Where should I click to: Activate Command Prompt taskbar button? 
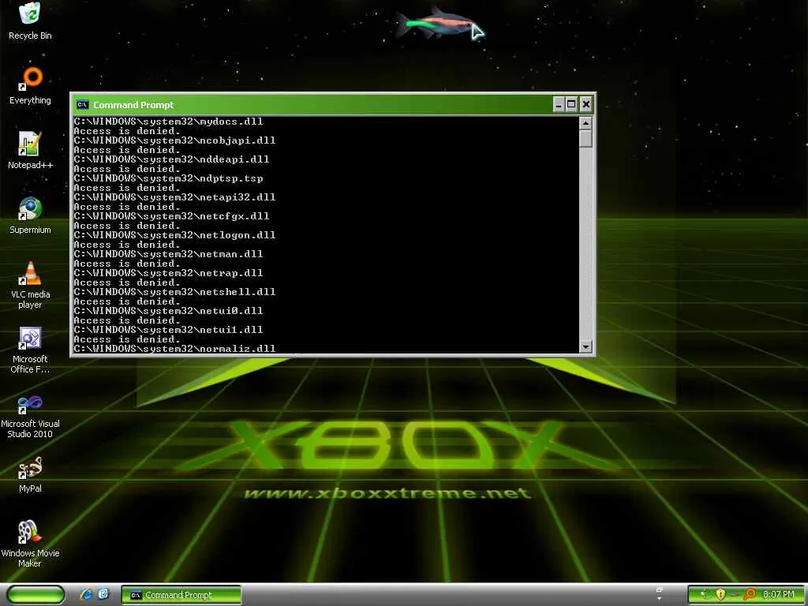(x=181, y=595)
